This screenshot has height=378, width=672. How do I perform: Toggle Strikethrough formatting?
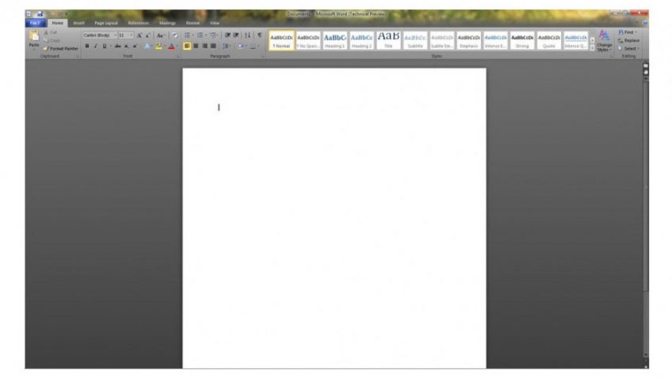point(117,46)
